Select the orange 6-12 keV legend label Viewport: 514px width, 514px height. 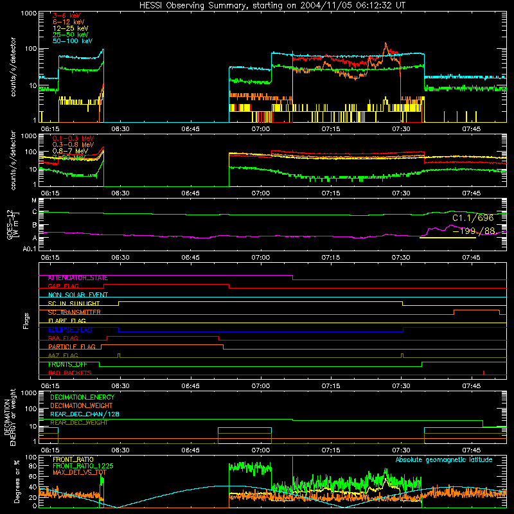[68, 22]
